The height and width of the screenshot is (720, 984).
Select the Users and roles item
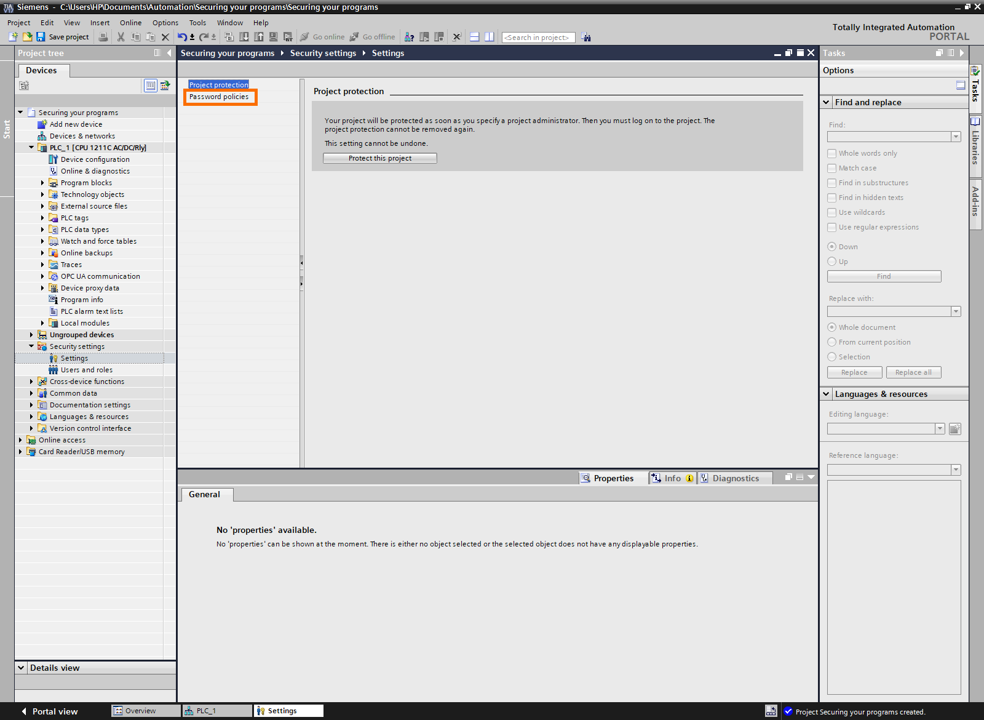tap(86, 369)
